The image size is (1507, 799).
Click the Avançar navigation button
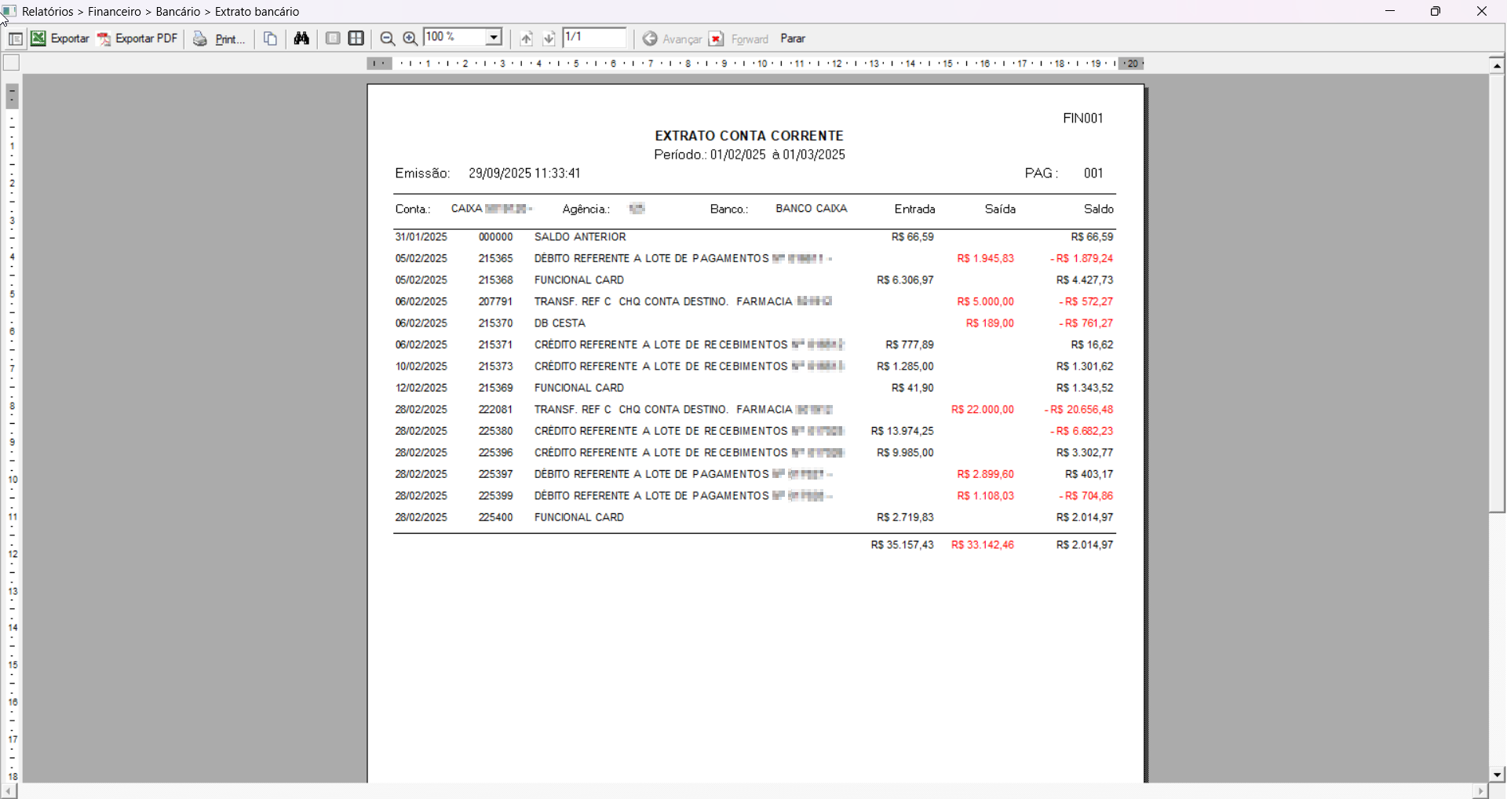click(x=673, y=39)
